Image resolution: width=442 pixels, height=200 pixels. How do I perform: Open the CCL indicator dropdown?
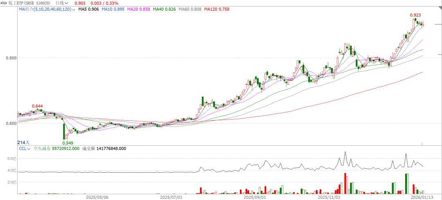tap(28, 149)
